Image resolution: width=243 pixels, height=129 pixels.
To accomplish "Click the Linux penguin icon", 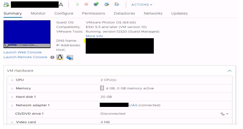I will tap(60, 57).
